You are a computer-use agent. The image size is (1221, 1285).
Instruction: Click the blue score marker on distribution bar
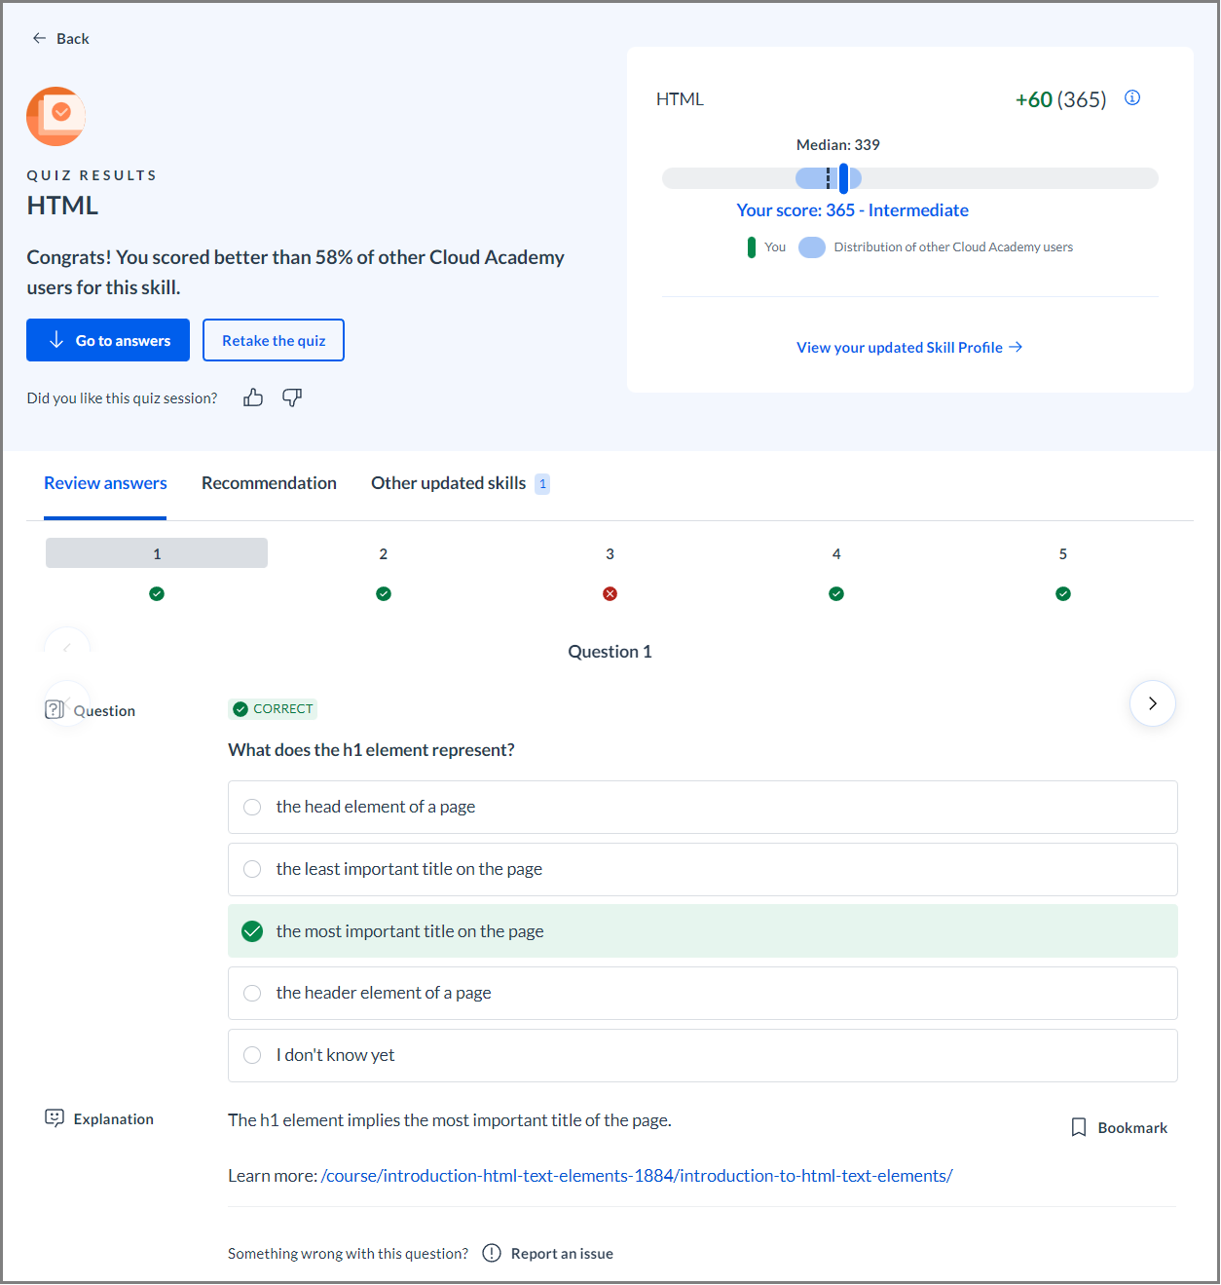[843, 178]
